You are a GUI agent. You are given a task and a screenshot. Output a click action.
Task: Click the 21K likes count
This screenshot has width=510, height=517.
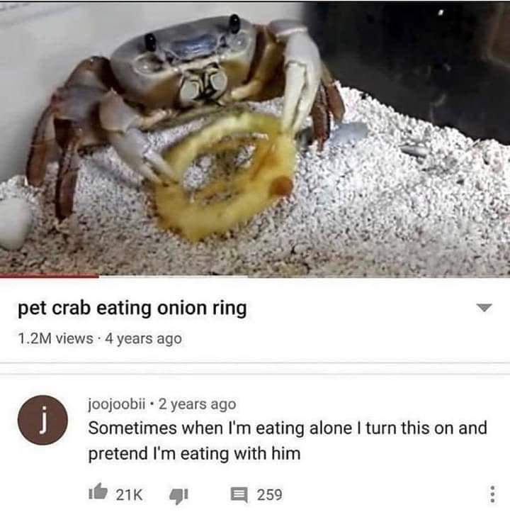(x=129, y=494)
